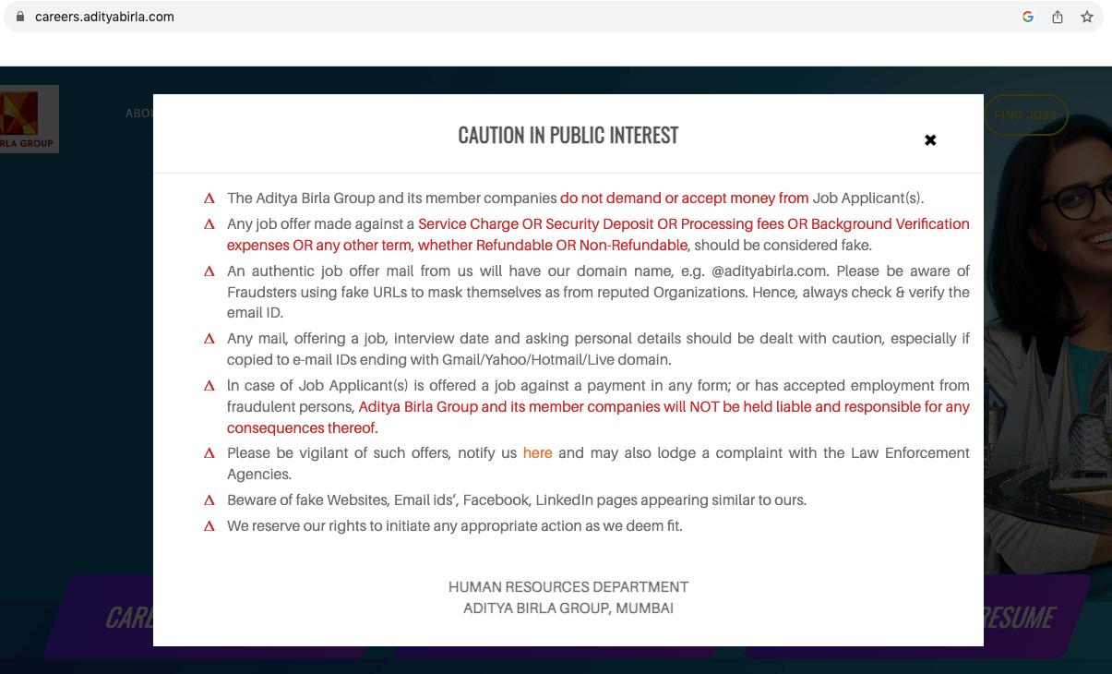The width and height of the screenshot is (1112, 674).
Task: Click the address bar lock icon
Action: pyautogui.click(x=20, y=17)
